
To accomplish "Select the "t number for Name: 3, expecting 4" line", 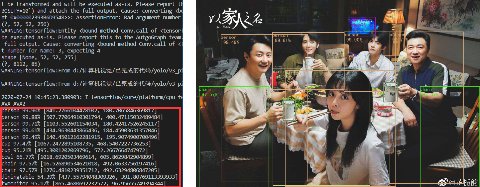I will tap(51, 51).
